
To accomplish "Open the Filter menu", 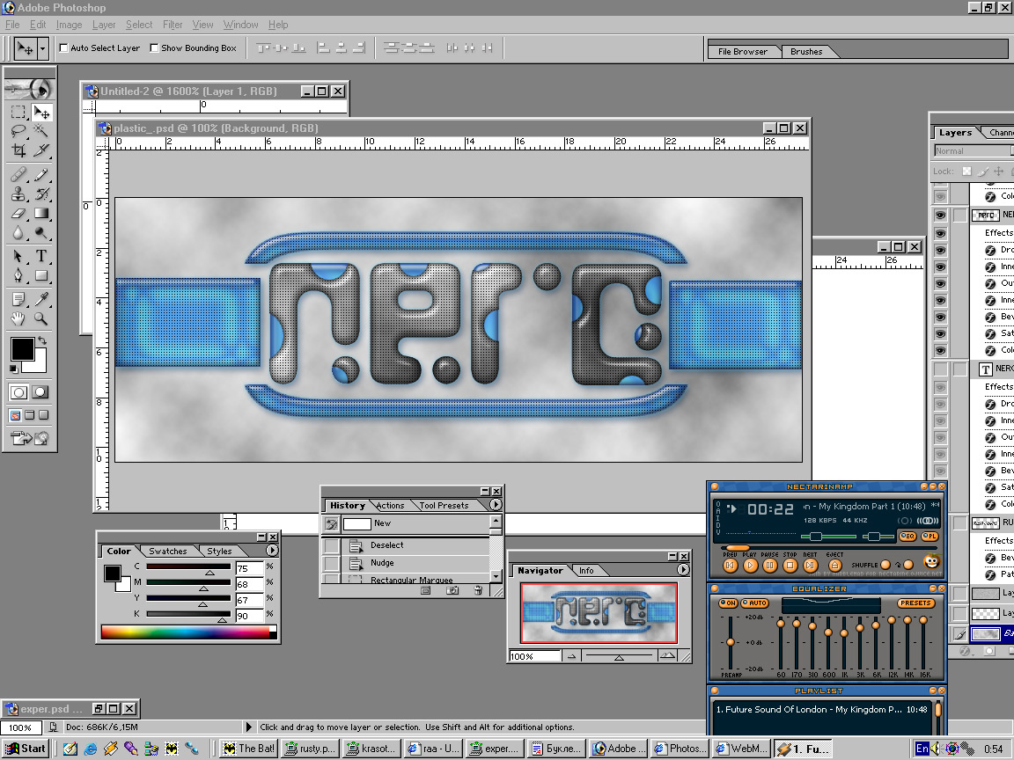I will (173, 25).
